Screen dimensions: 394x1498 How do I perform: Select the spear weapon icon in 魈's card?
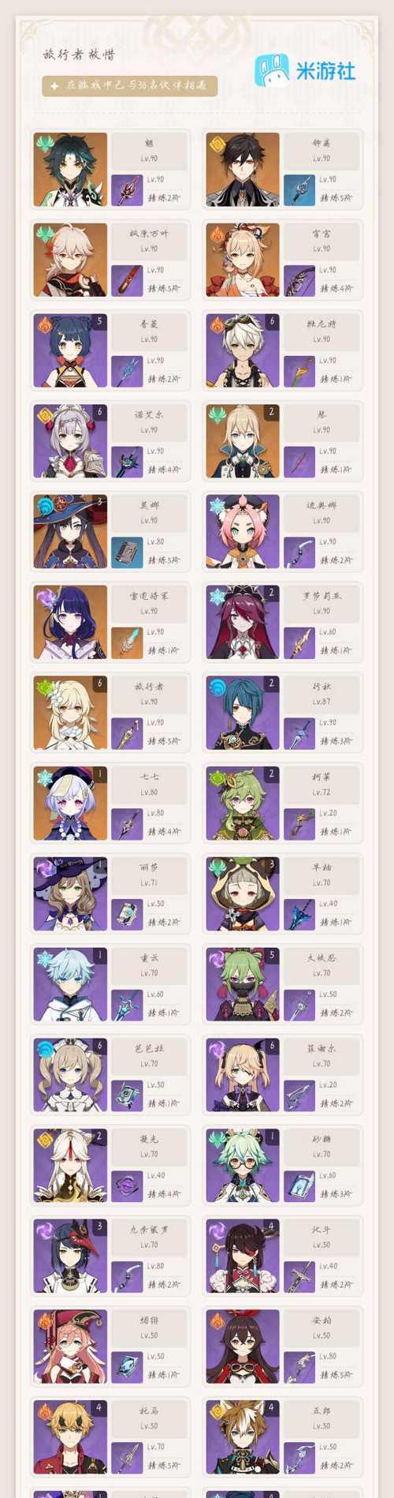coord(126,190)
